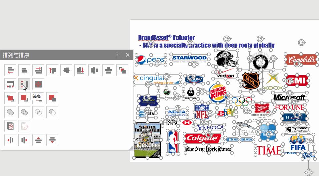
Task: Select the FIFA logo
Action: (x=298, y=144)
